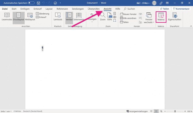Adjust the zoom slider in status bar
The image size is (193, 113).
(x=175, y=111)
